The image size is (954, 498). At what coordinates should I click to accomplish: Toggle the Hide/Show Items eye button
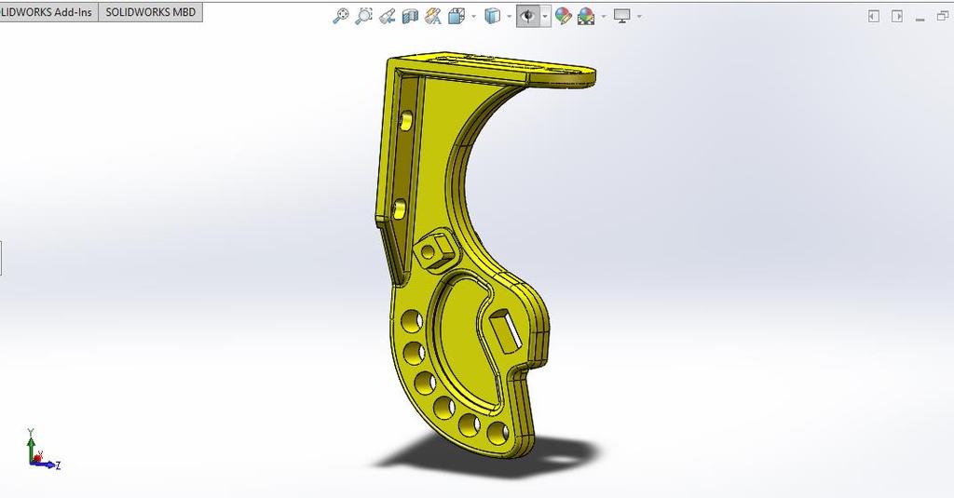[x=527, y=17]
